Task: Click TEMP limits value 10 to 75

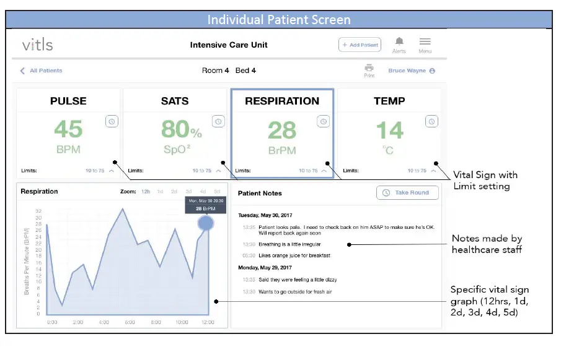Action: [x=417, y=171]
